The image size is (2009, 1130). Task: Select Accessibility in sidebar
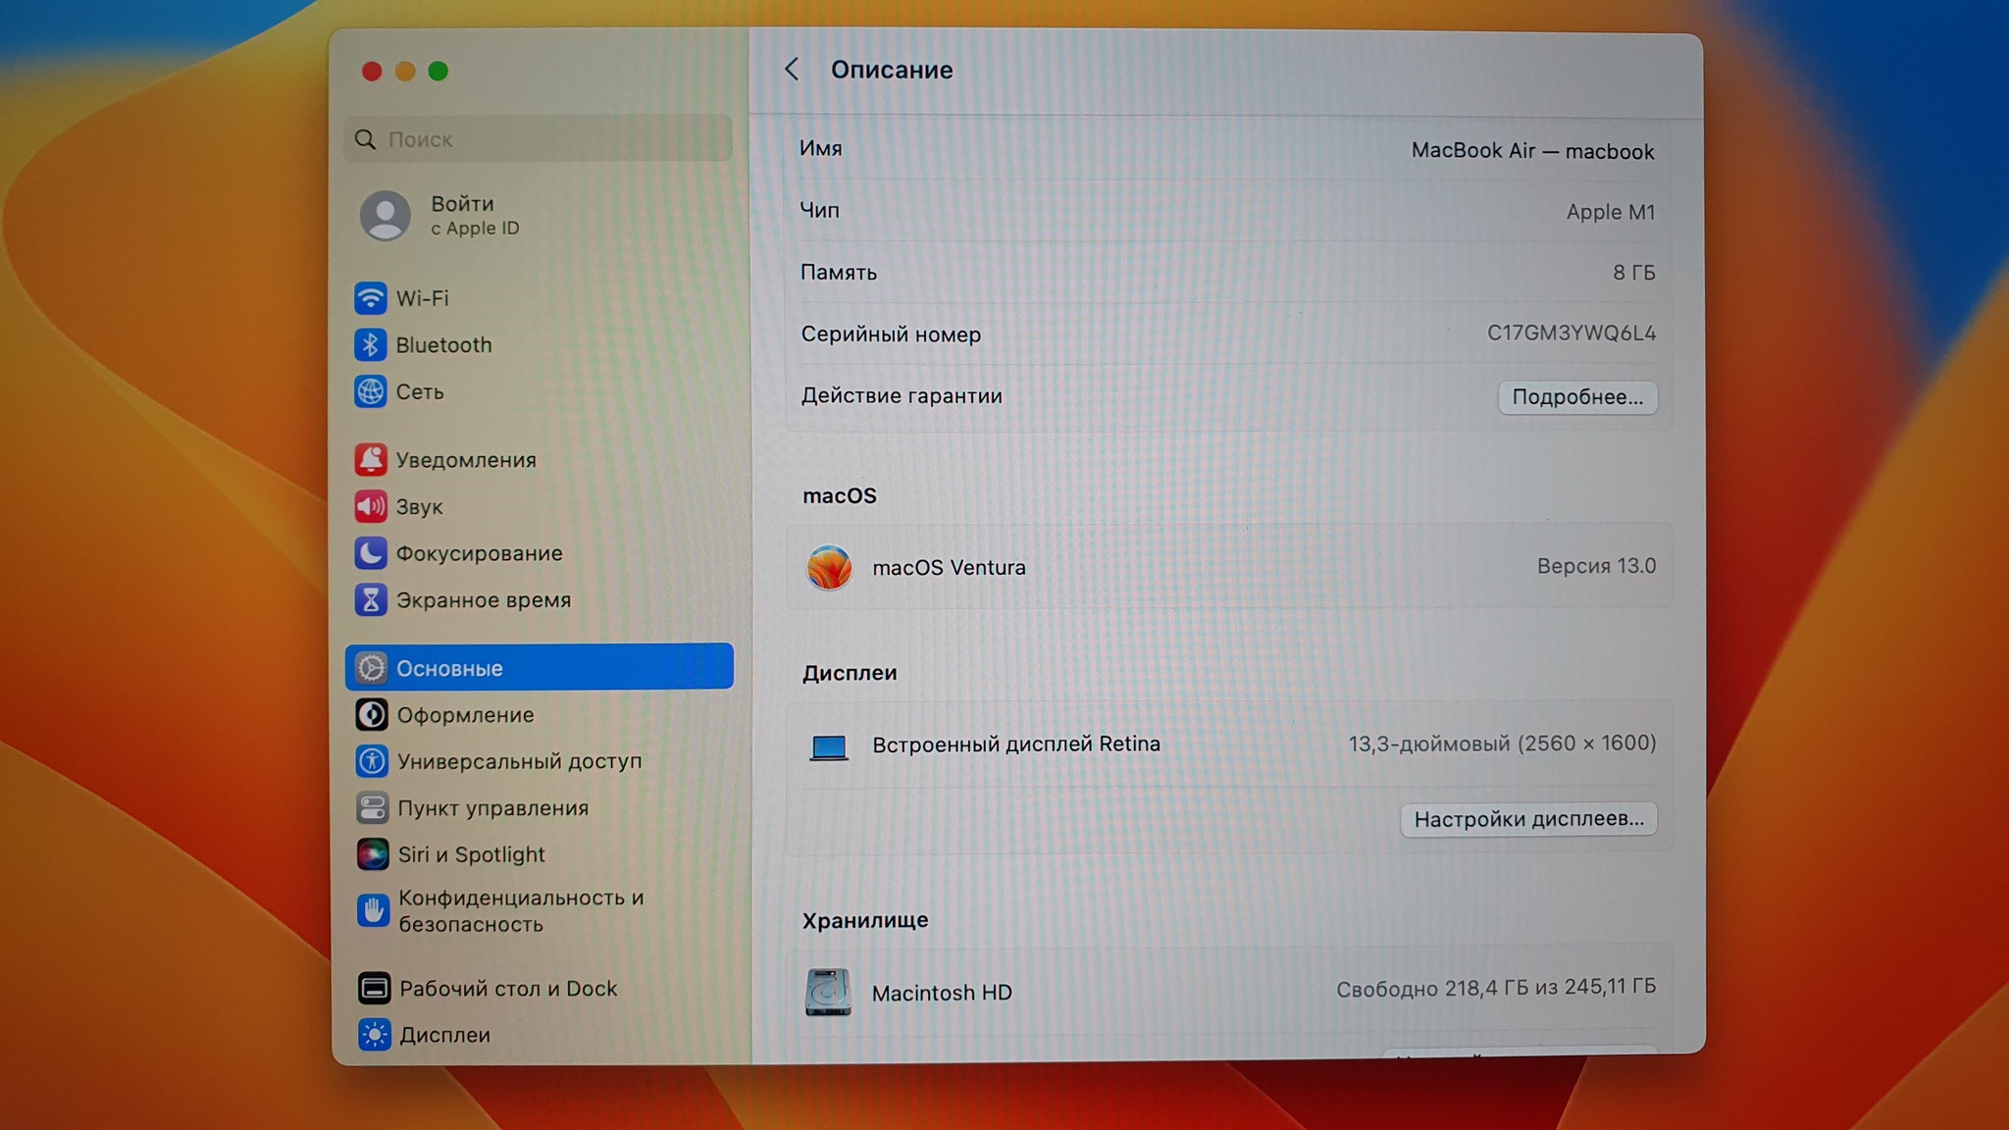[519, 761]
